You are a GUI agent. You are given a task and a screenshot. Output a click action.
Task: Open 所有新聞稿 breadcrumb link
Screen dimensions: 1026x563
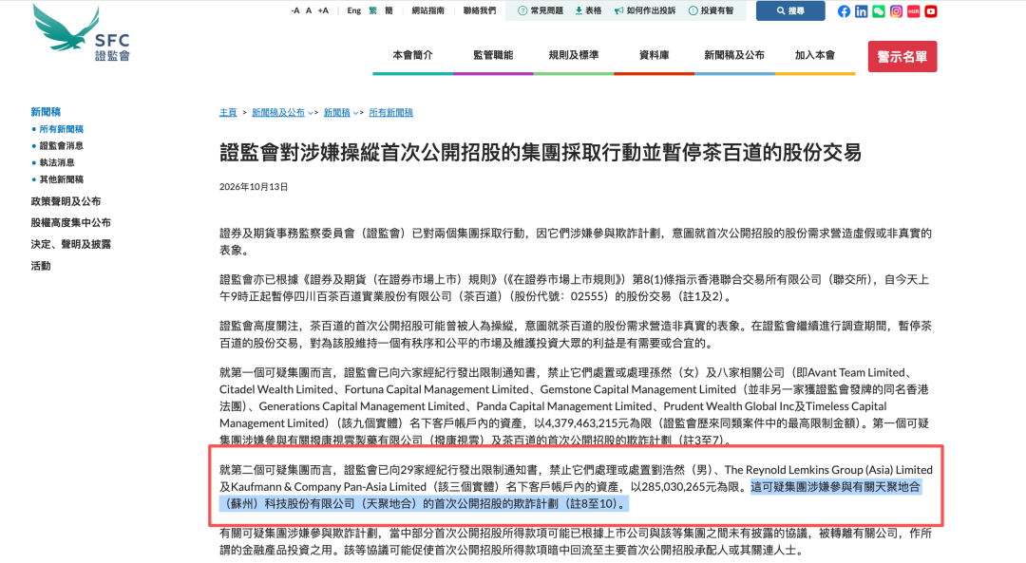[390, 112]
